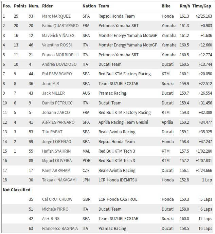The image size is (215, 234).
Task: Select Andrea DOVIZIOSO in sixth place
Action: (59, 64)
